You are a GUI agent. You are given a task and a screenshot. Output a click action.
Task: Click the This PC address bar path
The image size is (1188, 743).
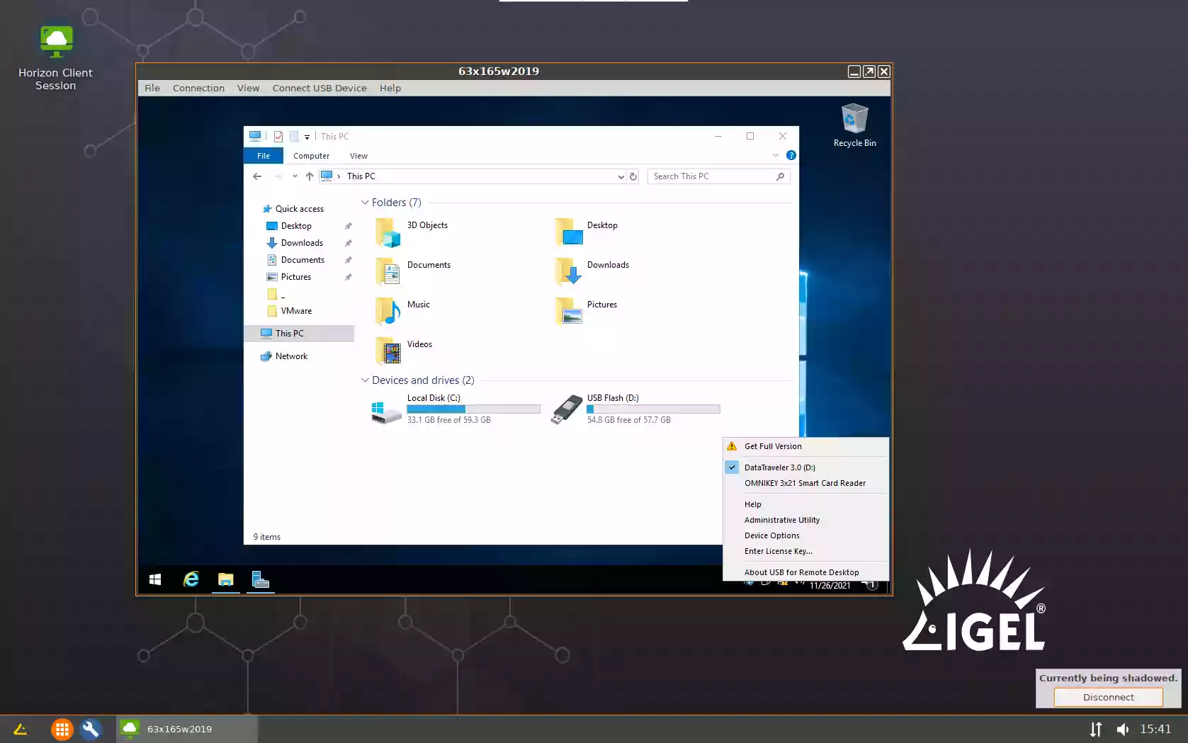[361, 176]
